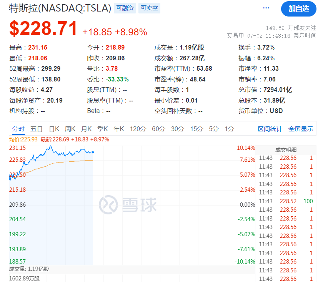Switch to the 日K daily candlestick chart

(x=54, y=129)
